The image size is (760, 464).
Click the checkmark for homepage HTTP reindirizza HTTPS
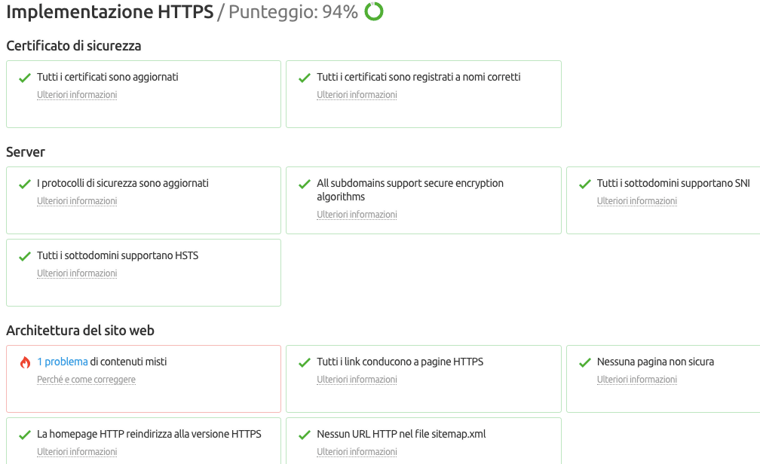click(23, 434)
